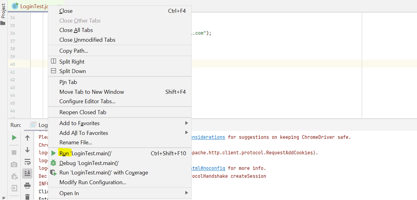The image size is (417, 200).
Task: Click the up arrow to previous stack frame
Action: (27, 138)
